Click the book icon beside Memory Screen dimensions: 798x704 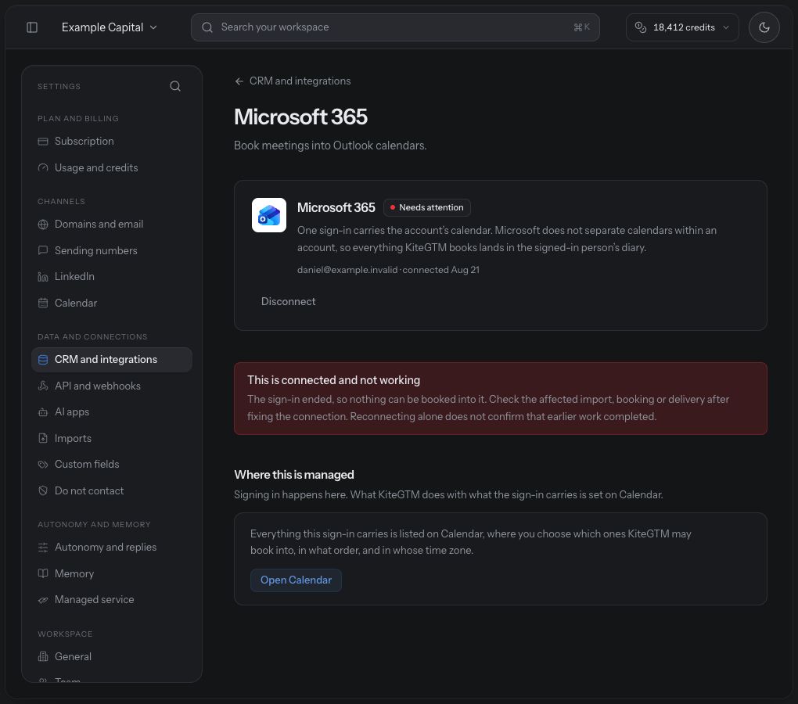(43, 573)
